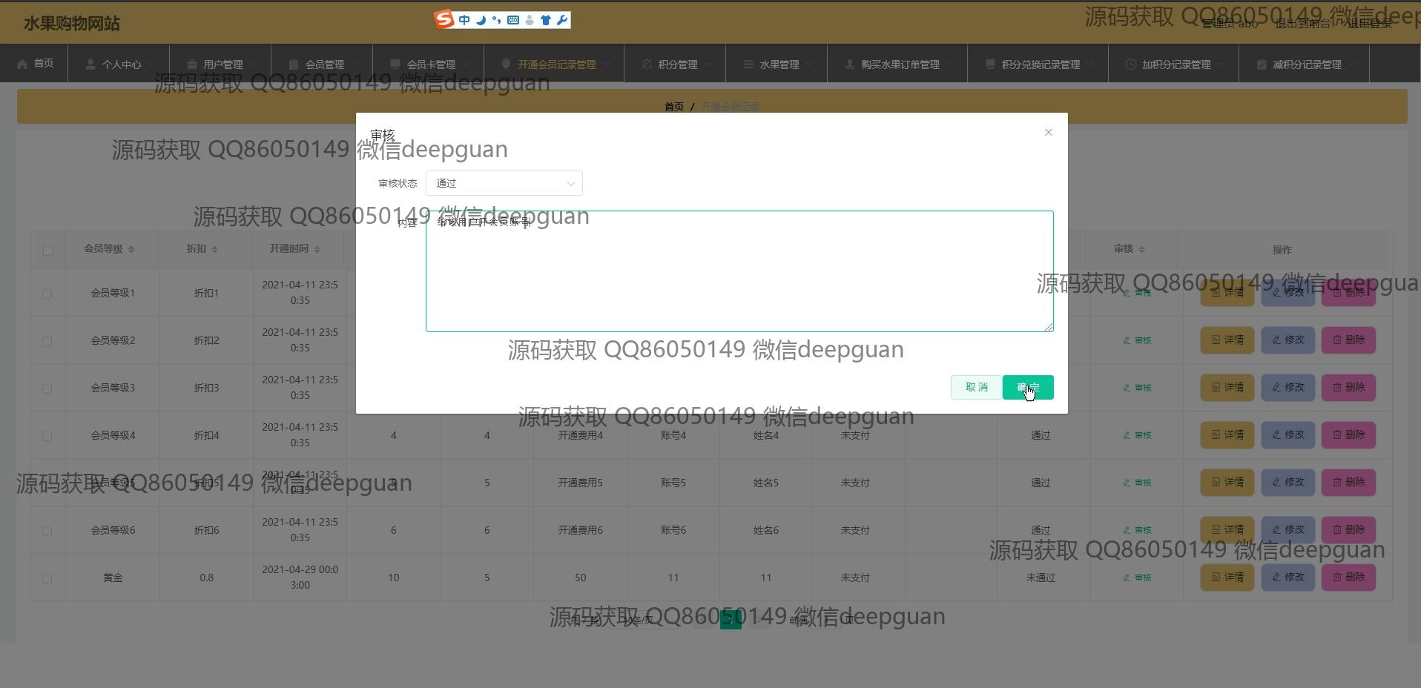Screen dimensions: 1421x688
Task: Expand the 水果管理 menu
Action: [x=778, y=64]
